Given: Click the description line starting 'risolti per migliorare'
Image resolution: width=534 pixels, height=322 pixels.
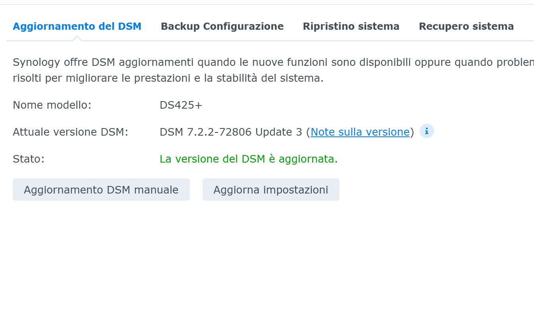Looking at the screenshot, I should coord(168,78).
